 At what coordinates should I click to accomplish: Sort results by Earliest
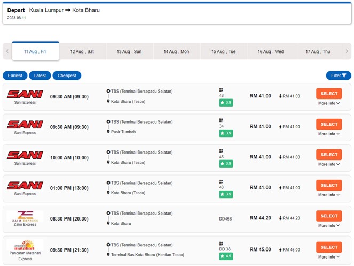pyautogui.click(x=15, y=75)
